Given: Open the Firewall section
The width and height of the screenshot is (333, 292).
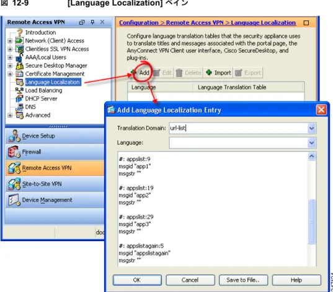Looking at the screenshot, I should click(55, 152).
